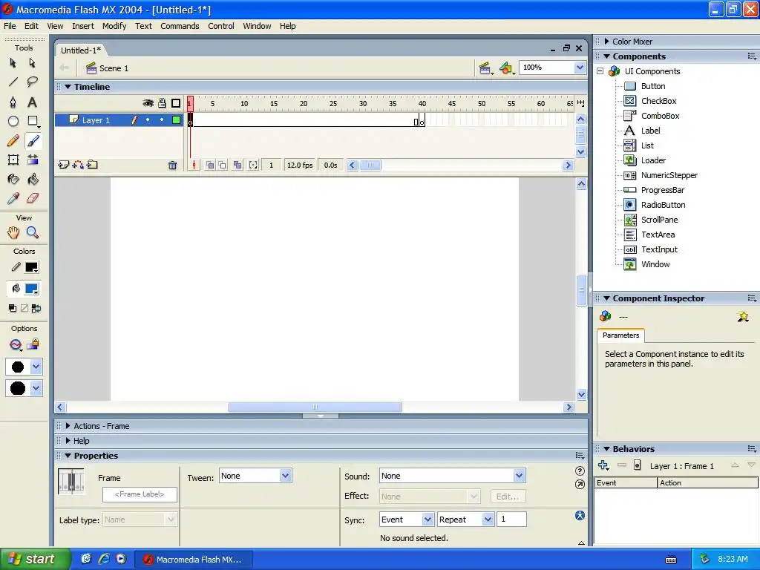The width and height of the screenshot is (760, 570).
Task: Toggle Layer 1 lock dot
Action: (162, 119)
